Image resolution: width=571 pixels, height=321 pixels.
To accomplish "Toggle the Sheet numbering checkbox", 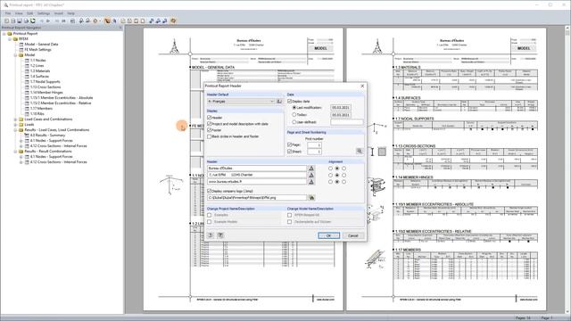I will pos(290,152).
